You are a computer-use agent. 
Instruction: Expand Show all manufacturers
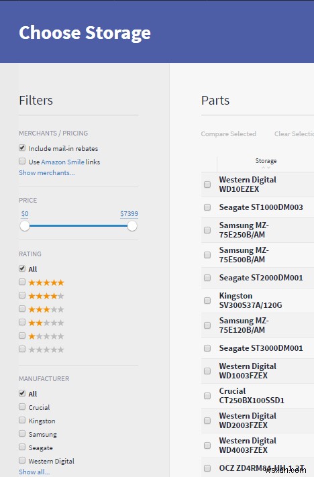pyautogui.click(x=34, y=472)
